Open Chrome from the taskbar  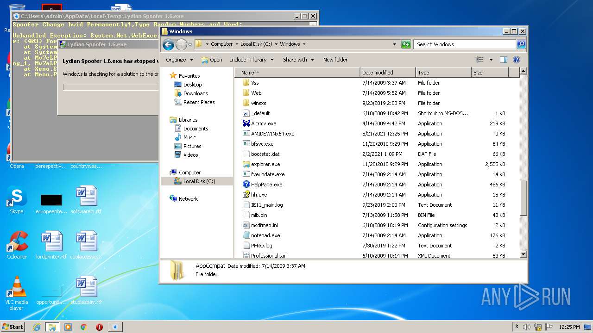[83, 327]
